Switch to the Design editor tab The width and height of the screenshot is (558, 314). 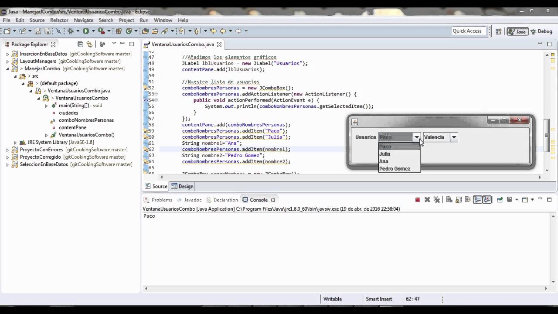(182, 186)
